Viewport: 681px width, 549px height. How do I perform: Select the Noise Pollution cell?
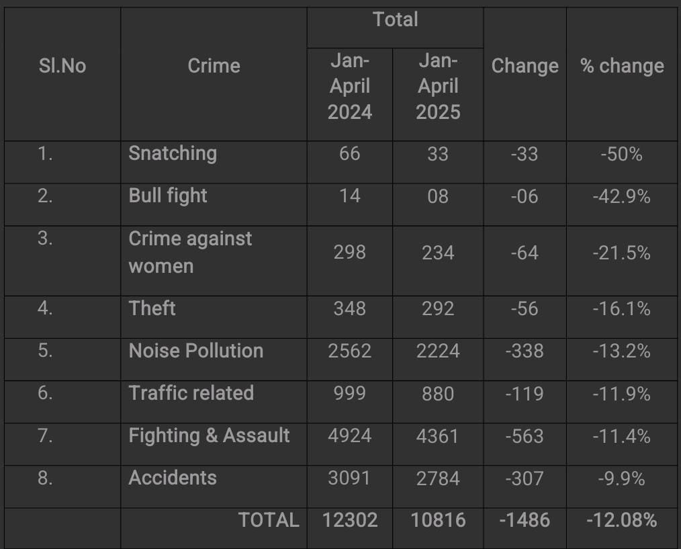point(196,351)
